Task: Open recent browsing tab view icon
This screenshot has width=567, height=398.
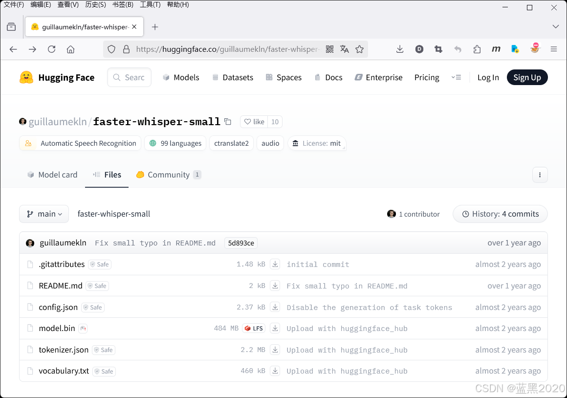Action: pos(11,27)
